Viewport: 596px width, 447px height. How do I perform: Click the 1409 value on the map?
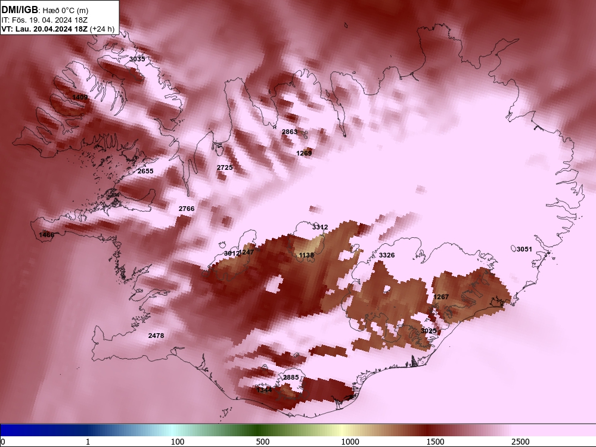[x=80, y=97]
